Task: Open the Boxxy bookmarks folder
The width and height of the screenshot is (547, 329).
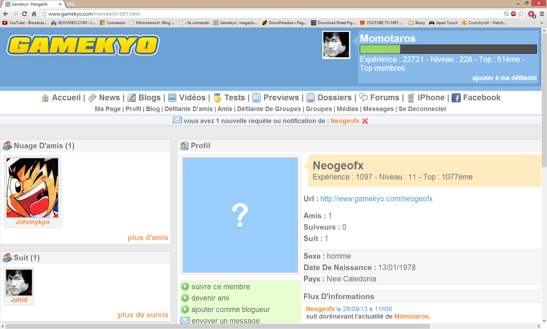Action: pyautogui.click(x=417, y=23)
